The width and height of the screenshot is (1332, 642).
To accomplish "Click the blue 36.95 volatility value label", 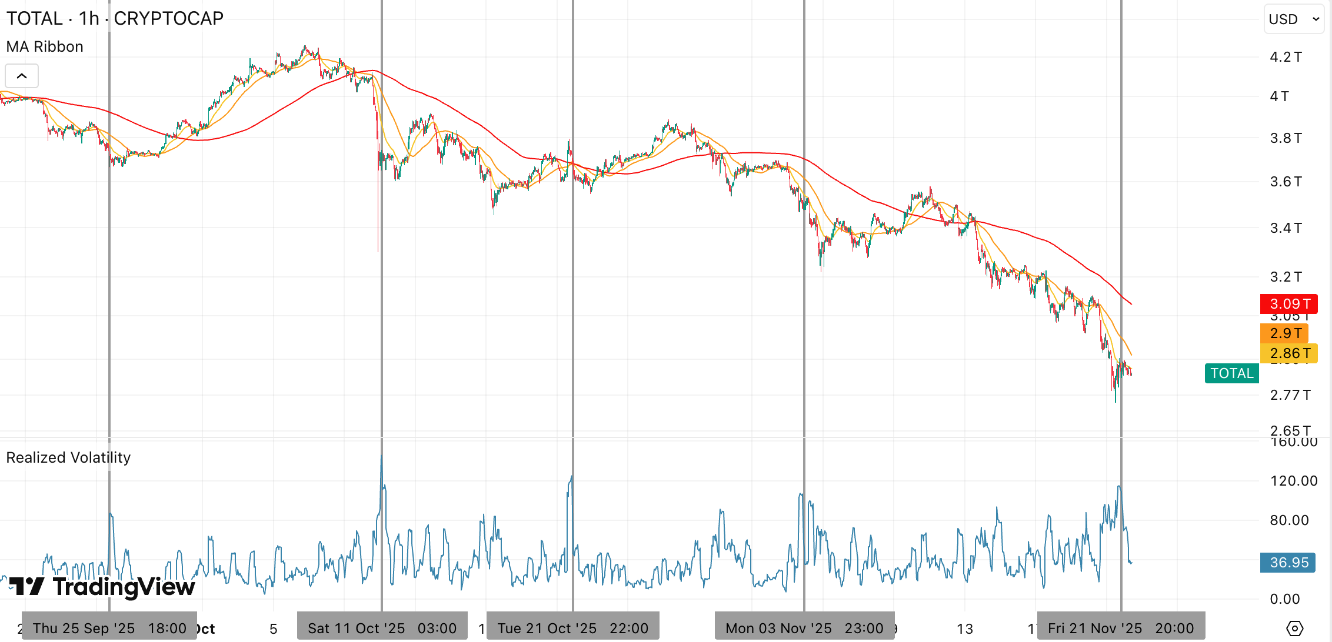I will pos(1287,563).
